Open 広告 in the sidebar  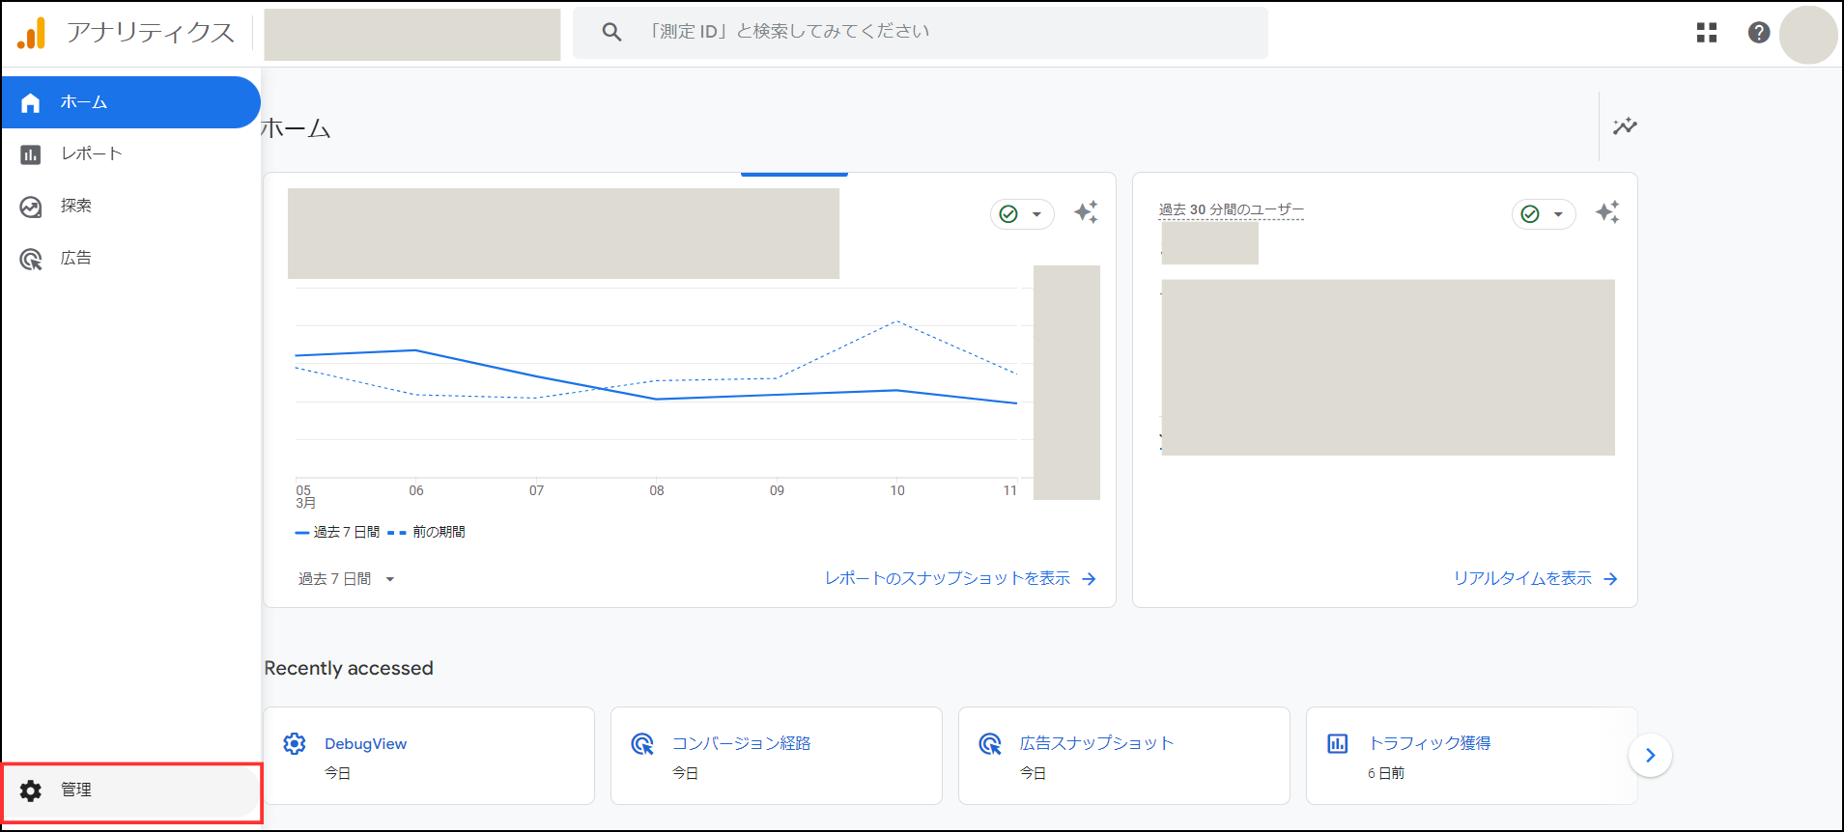[130, 259]
